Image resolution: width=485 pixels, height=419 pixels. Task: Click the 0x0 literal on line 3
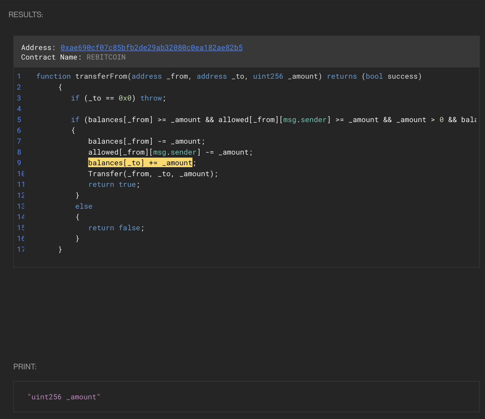(125, 98)
